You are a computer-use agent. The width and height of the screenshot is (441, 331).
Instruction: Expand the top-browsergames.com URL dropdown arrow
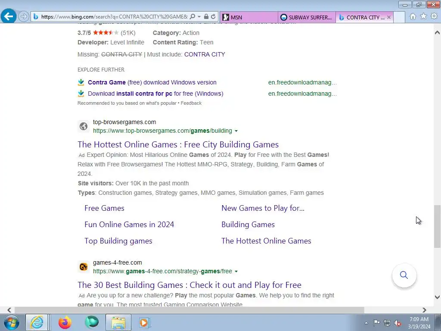point(236,131)
